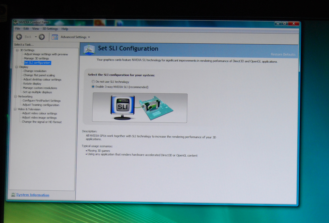Click the Select a Task... label
The image size is (329, 223).
(x=24, y=45)
